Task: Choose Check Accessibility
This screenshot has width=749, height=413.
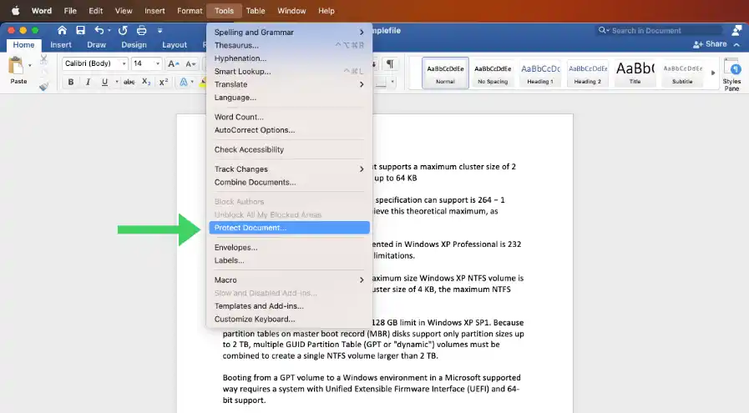Action: click(290, 149)
